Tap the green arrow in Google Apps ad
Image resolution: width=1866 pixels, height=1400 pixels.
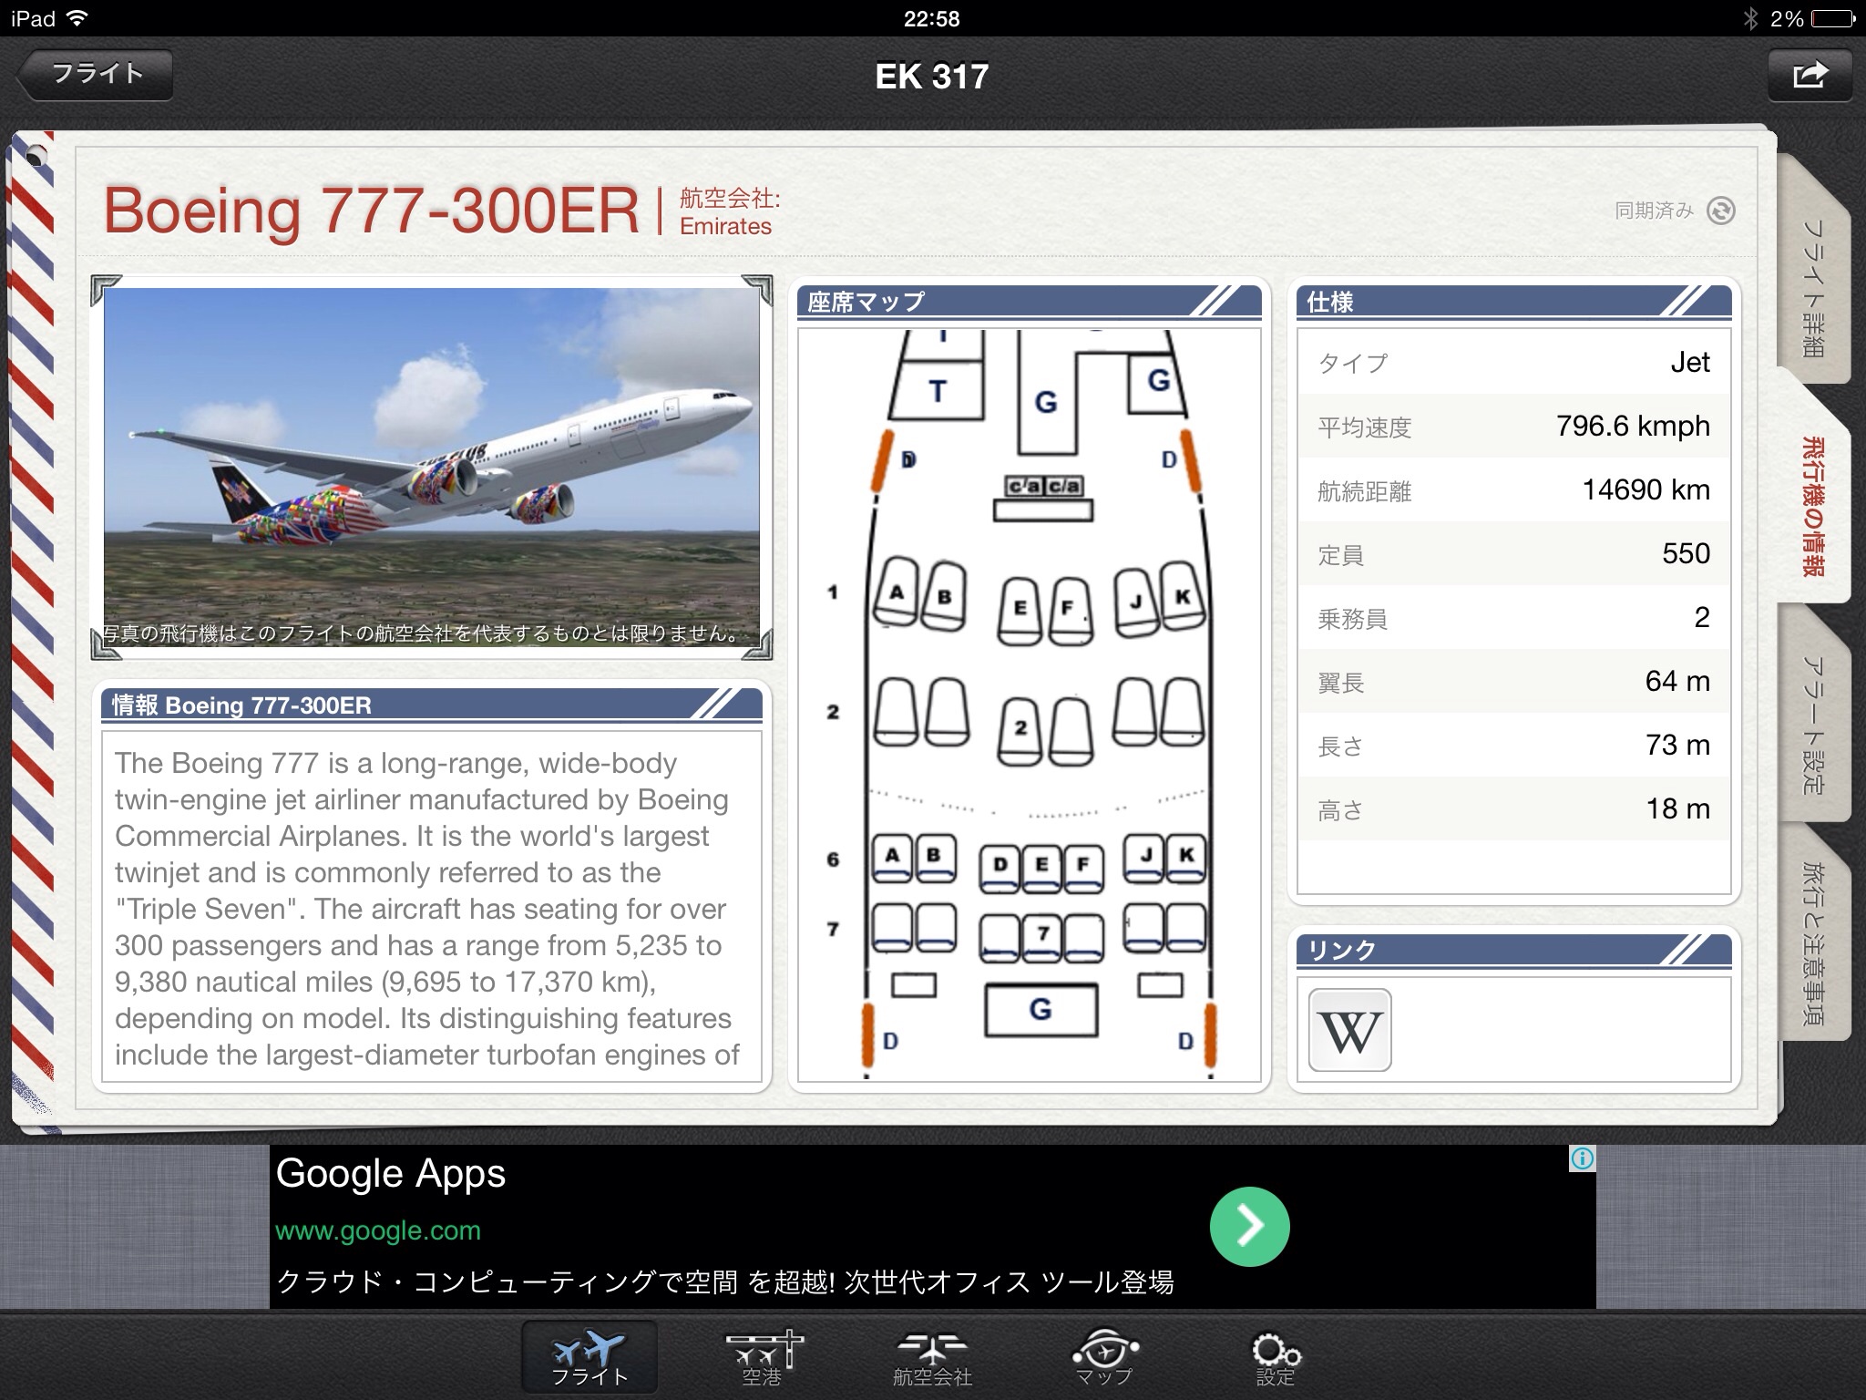tap(1249, 1226)
